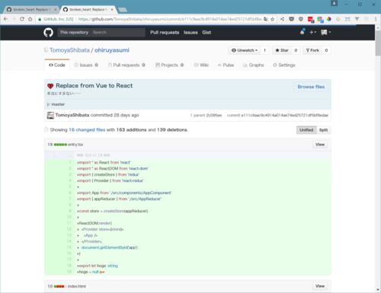This screenshot has height=293, width=381.
Task: Click the index.html file name
Action: 77,286
